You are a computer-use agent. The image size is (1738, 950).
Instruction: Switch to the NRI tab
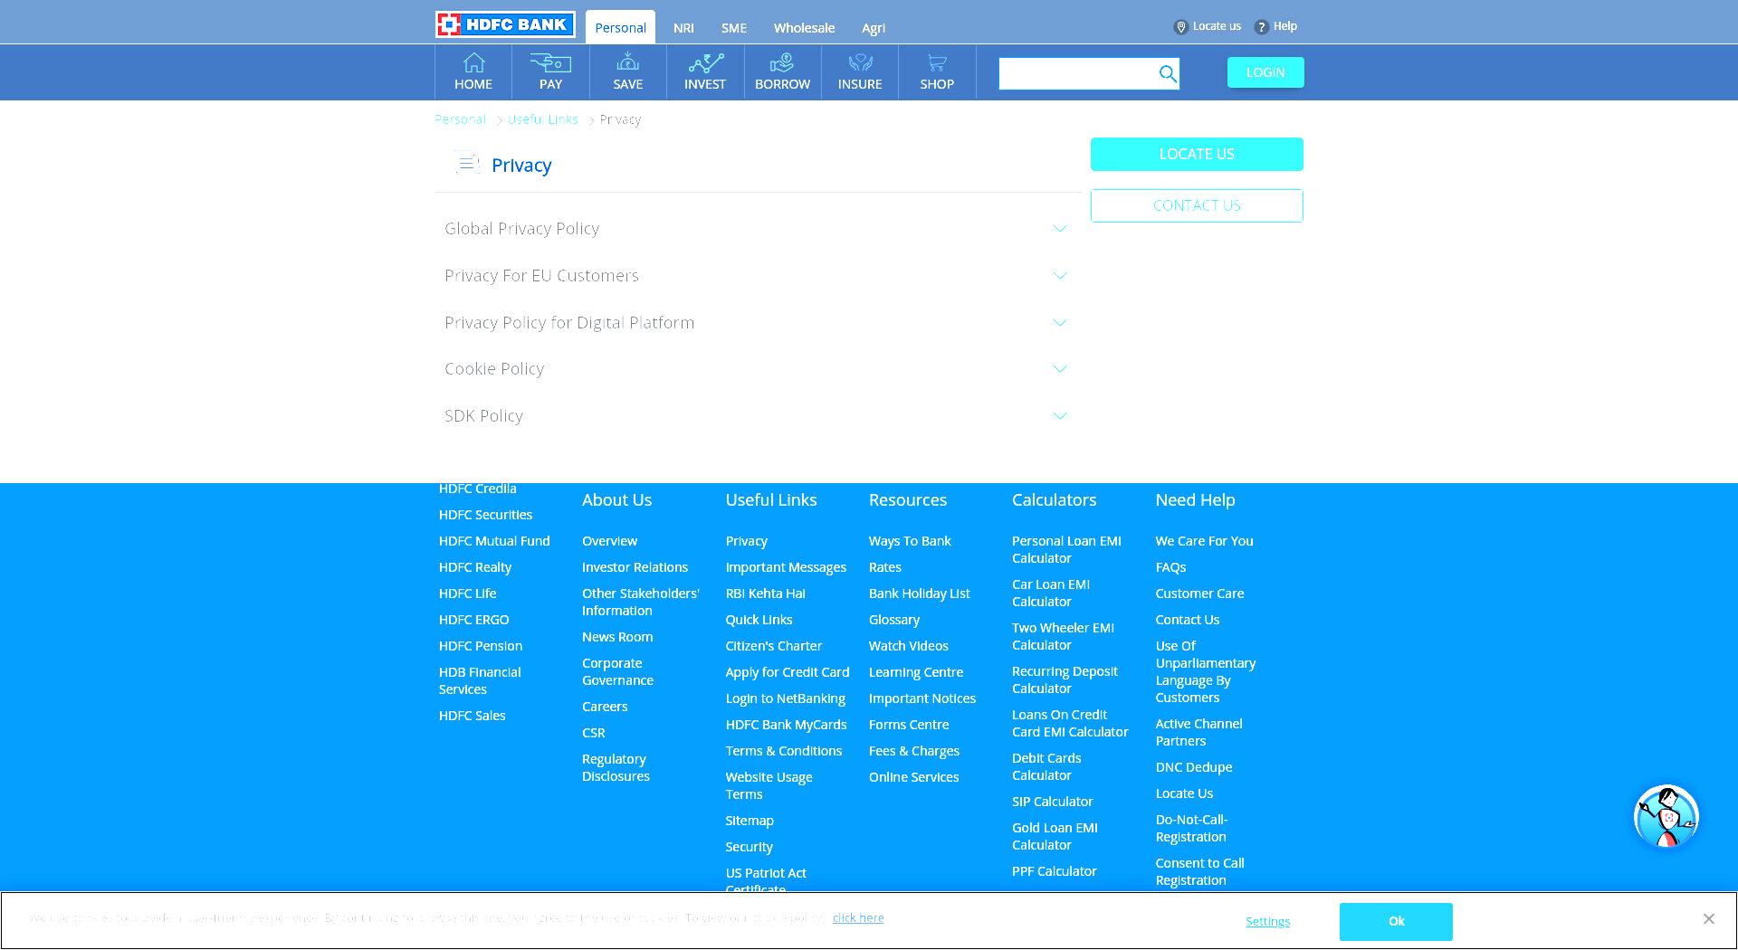coord(683,28)
